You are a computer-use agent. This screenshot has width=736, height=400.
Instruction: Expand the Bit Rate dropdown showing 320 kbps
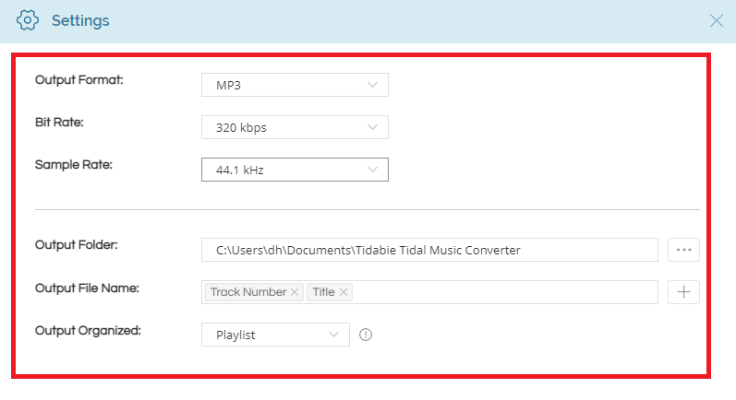point(295,127)
